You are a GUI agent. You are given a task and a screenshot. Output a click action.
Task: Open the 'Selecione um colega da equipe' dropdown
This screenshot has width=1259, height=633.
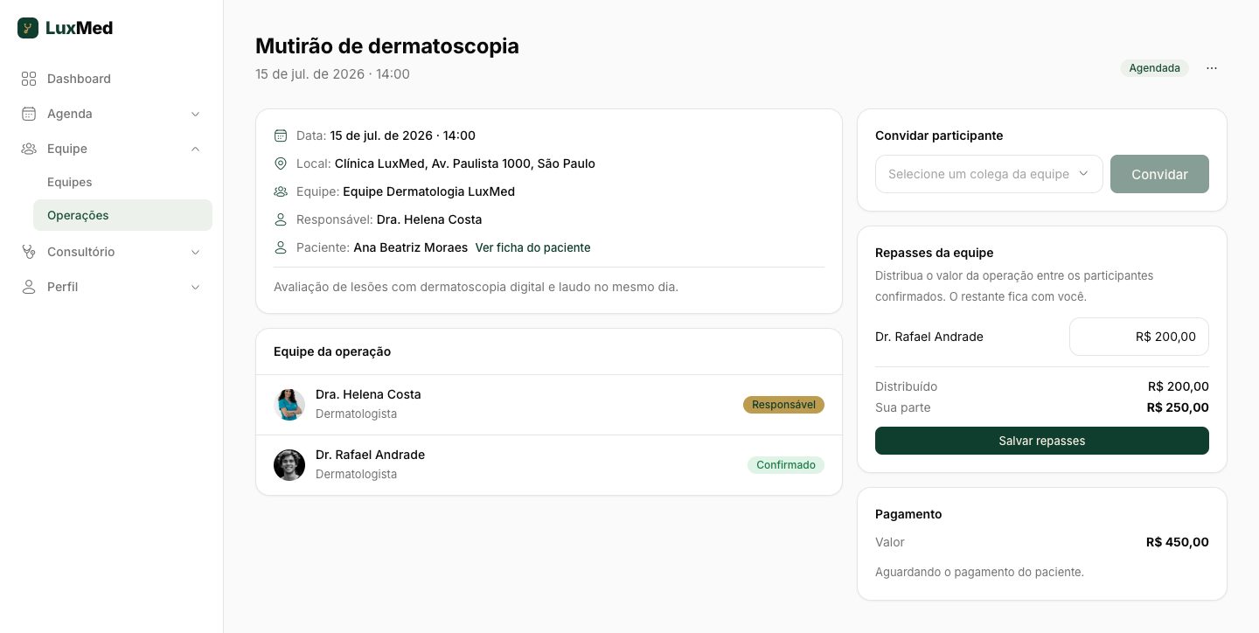989,174
